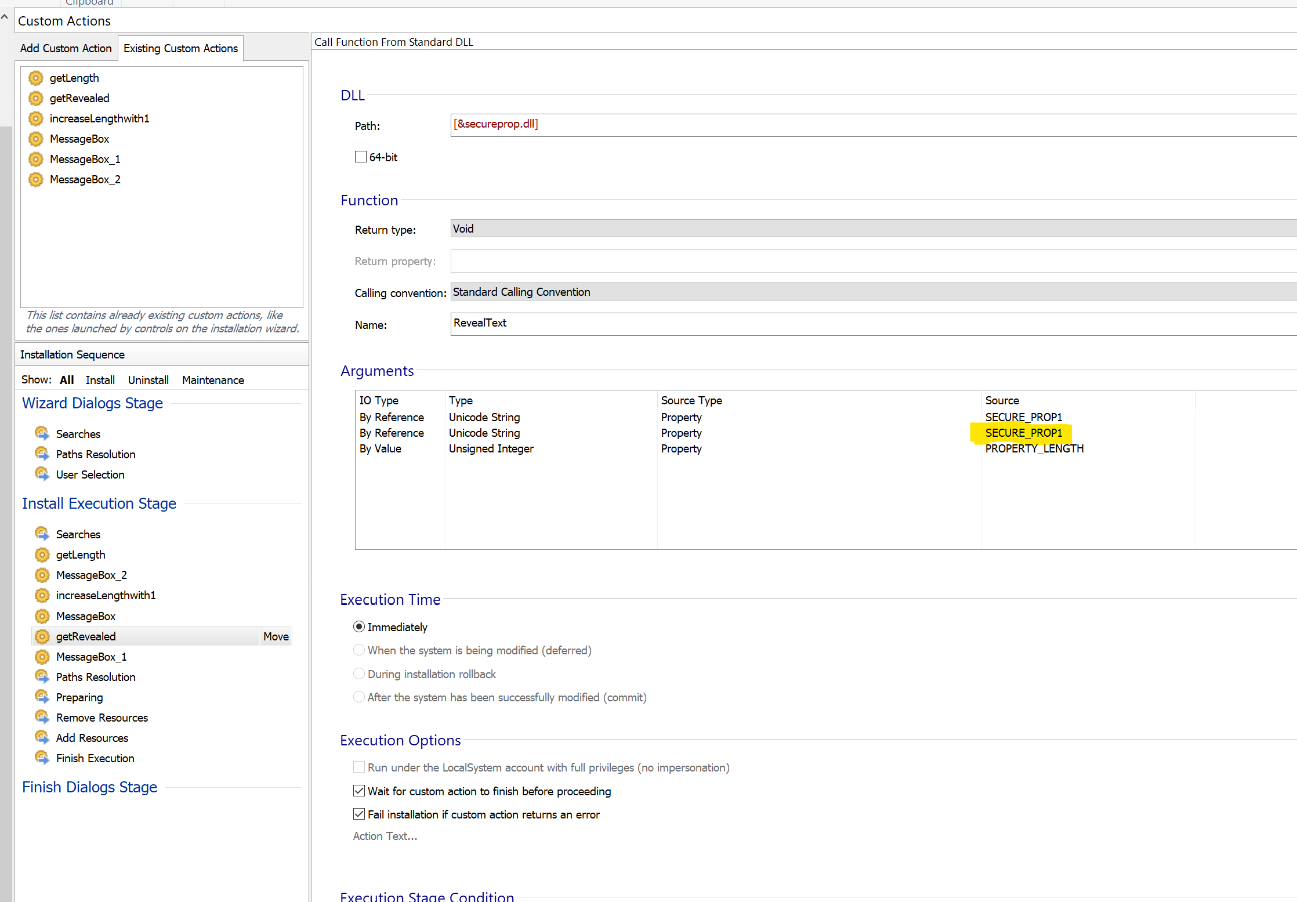Screen dimensions: 1297x902
Task: Select the PROPERTY_LENGTH source cell
Action: [x=1034, y=448]
